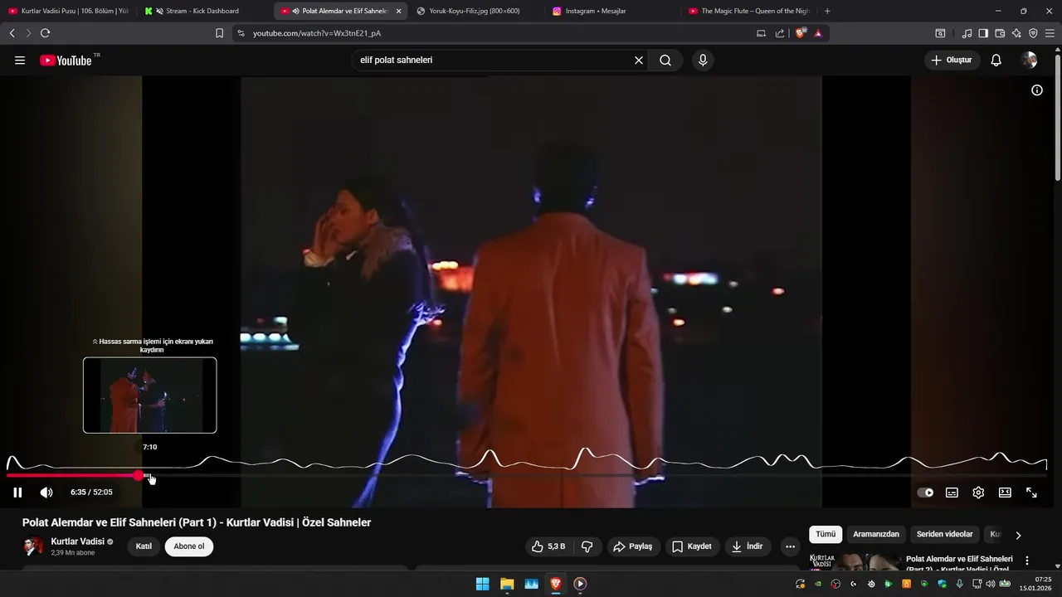The image size is (1062, 597).
Task: Open Brave Wallet icon
Action: pyautogui.click(x=1000, y=33)
